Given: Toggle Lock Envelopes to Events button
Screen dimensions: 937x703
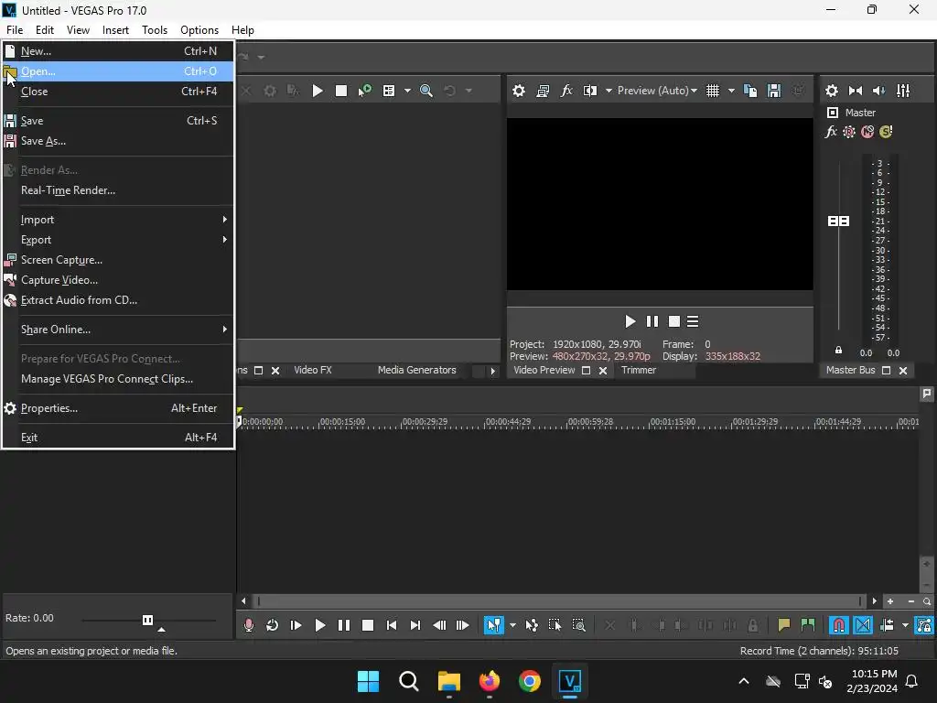Looking at the screenshot, I should pyautogui.click(x=924, y=625).
